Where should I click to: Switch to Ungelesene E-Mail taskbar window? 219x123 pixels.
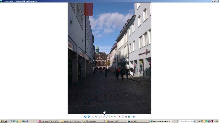(71, 121)
